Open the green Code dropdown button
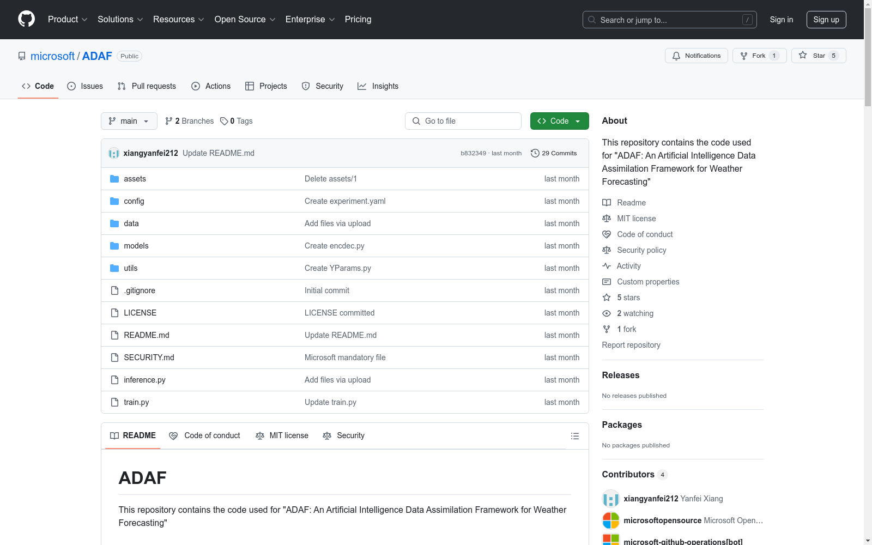 560,121
